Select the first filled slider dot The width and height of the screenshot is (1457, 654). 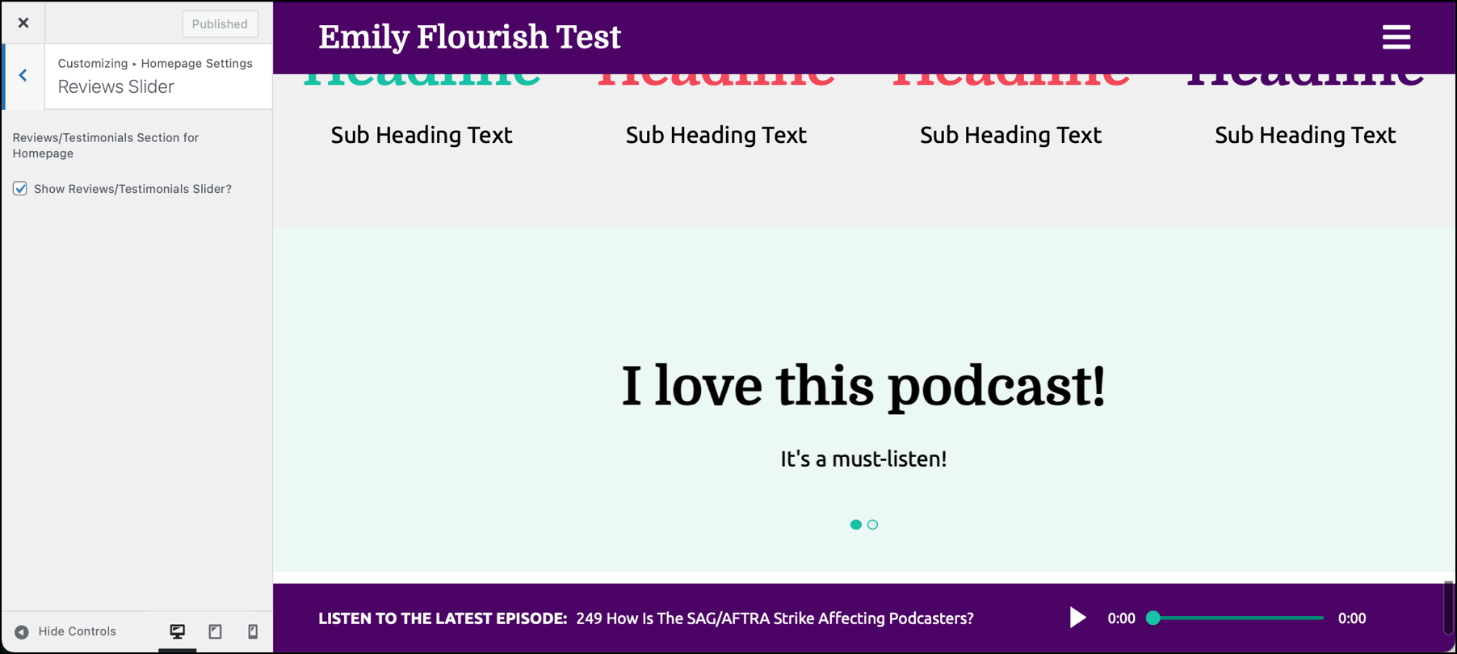[855, 525]
